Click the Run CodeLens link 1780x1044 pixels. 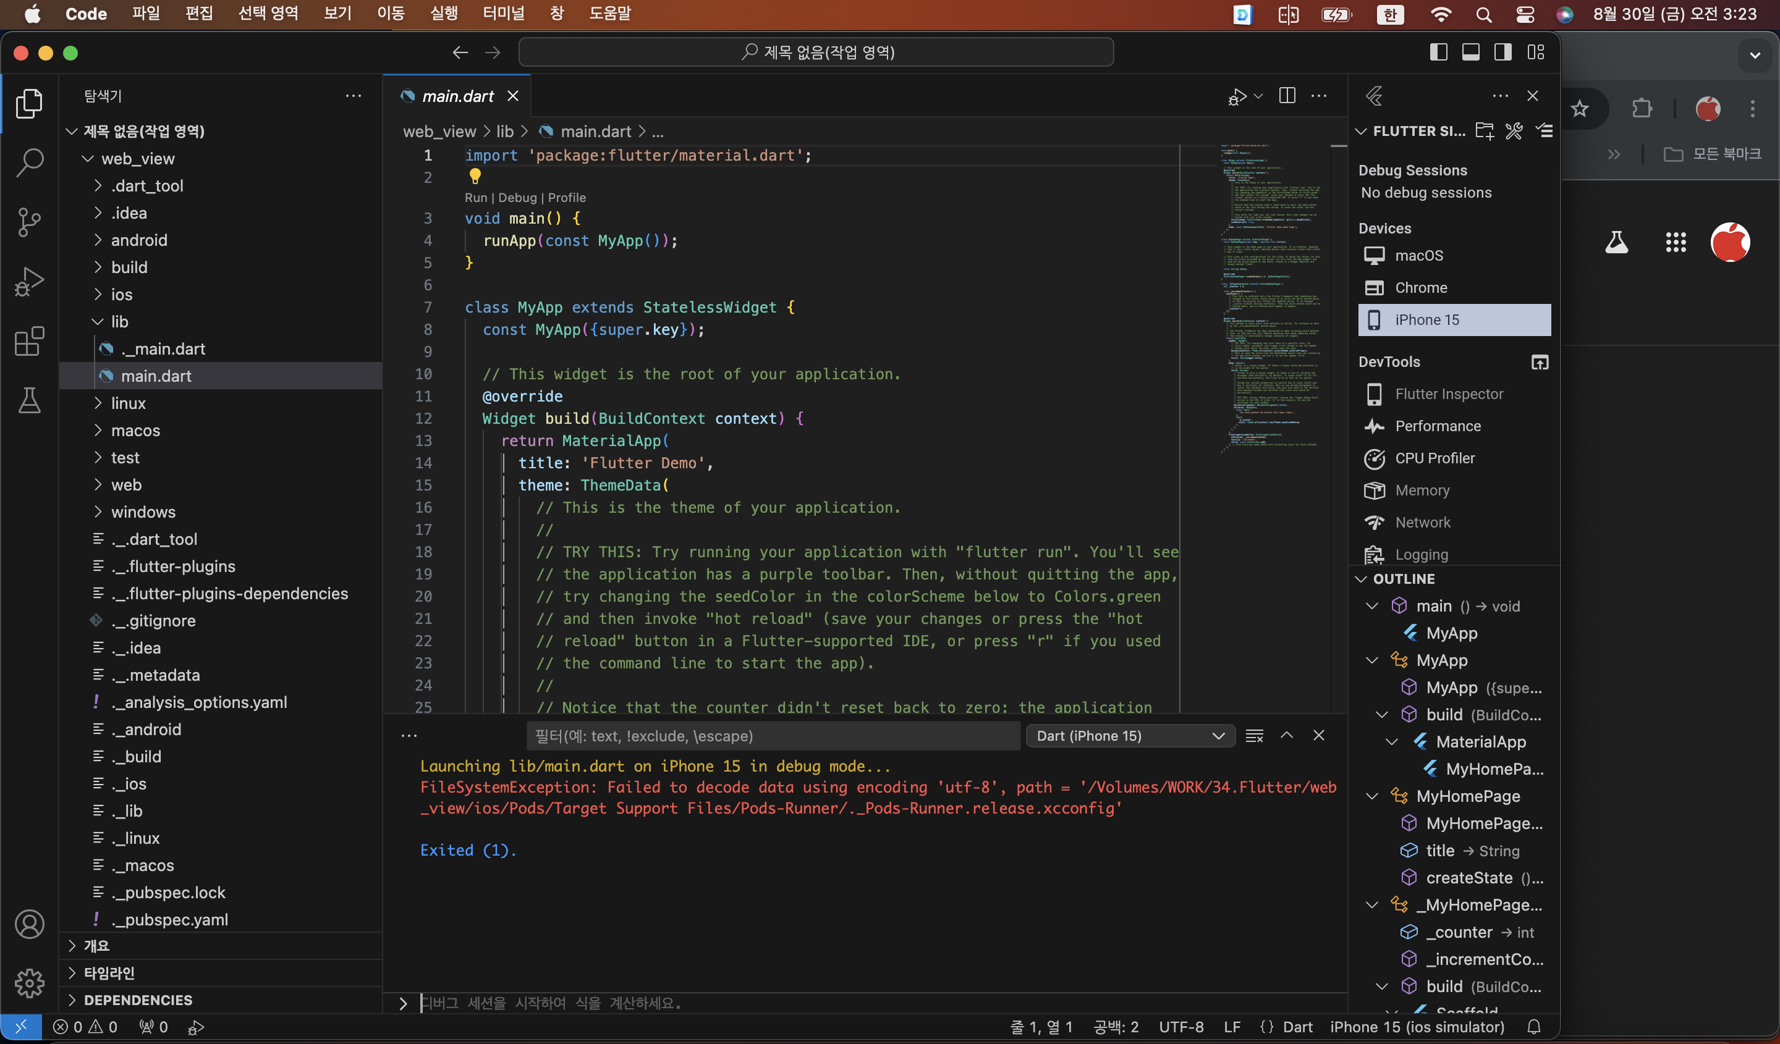pos(475,198)
